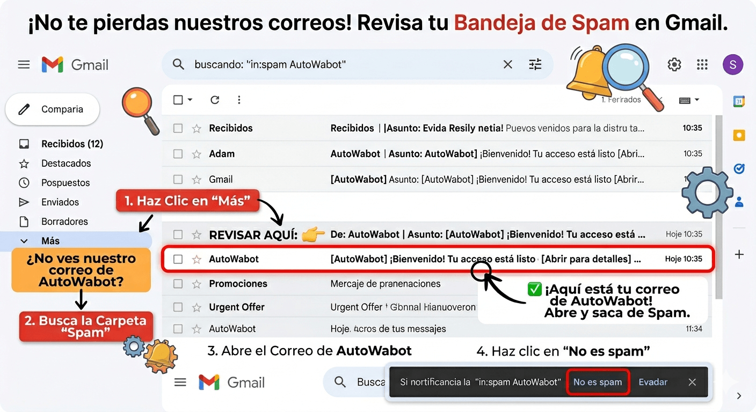
Task: Dismiss the "Si nortificancia" notification with X
Action: coord(692,382)
